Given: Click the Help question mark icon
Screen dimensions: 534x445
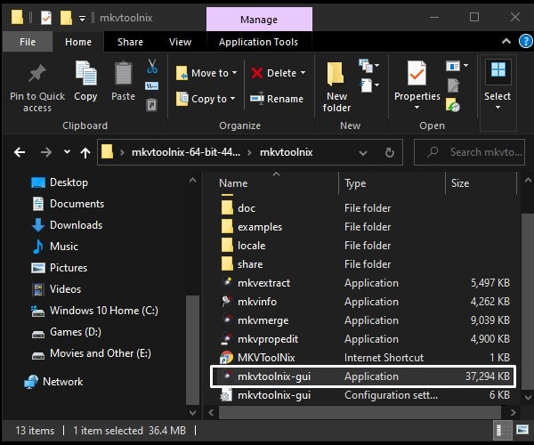Looking at the screenshot, I should point(525,42).
